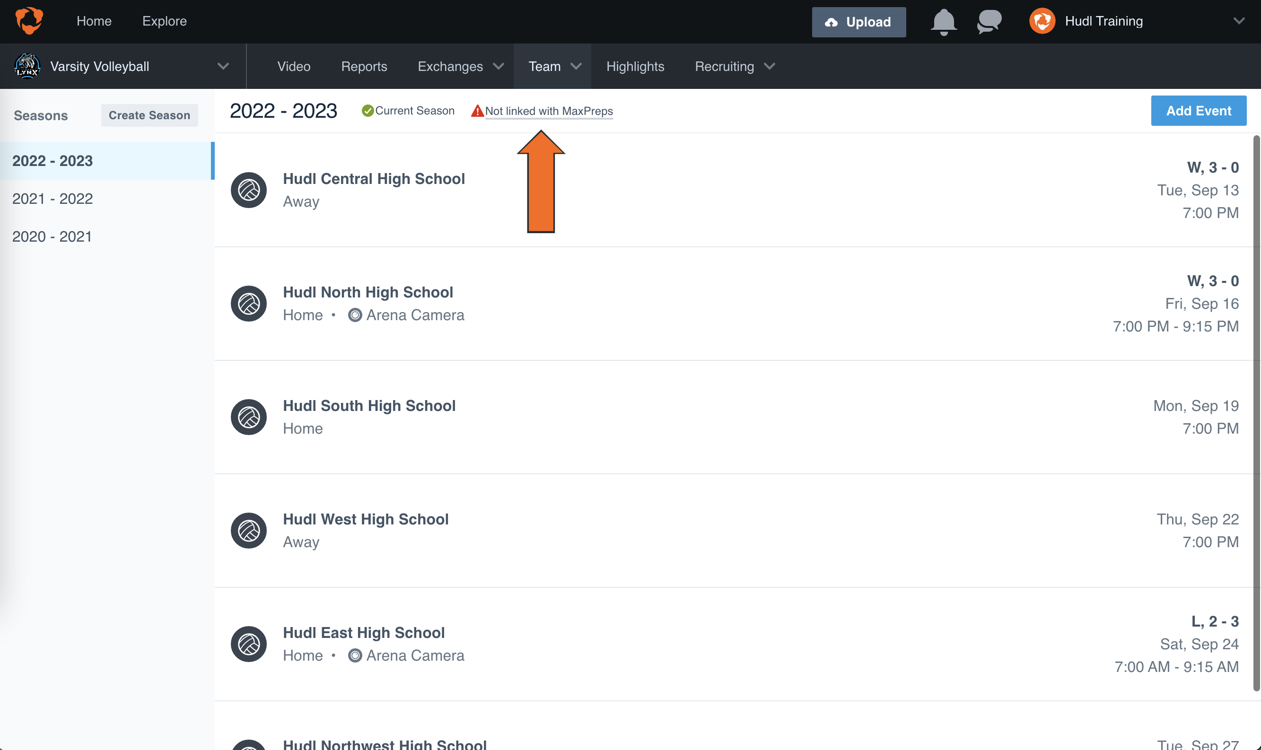
Task: Click the upload cloud icon
Action: click(832, 22)
